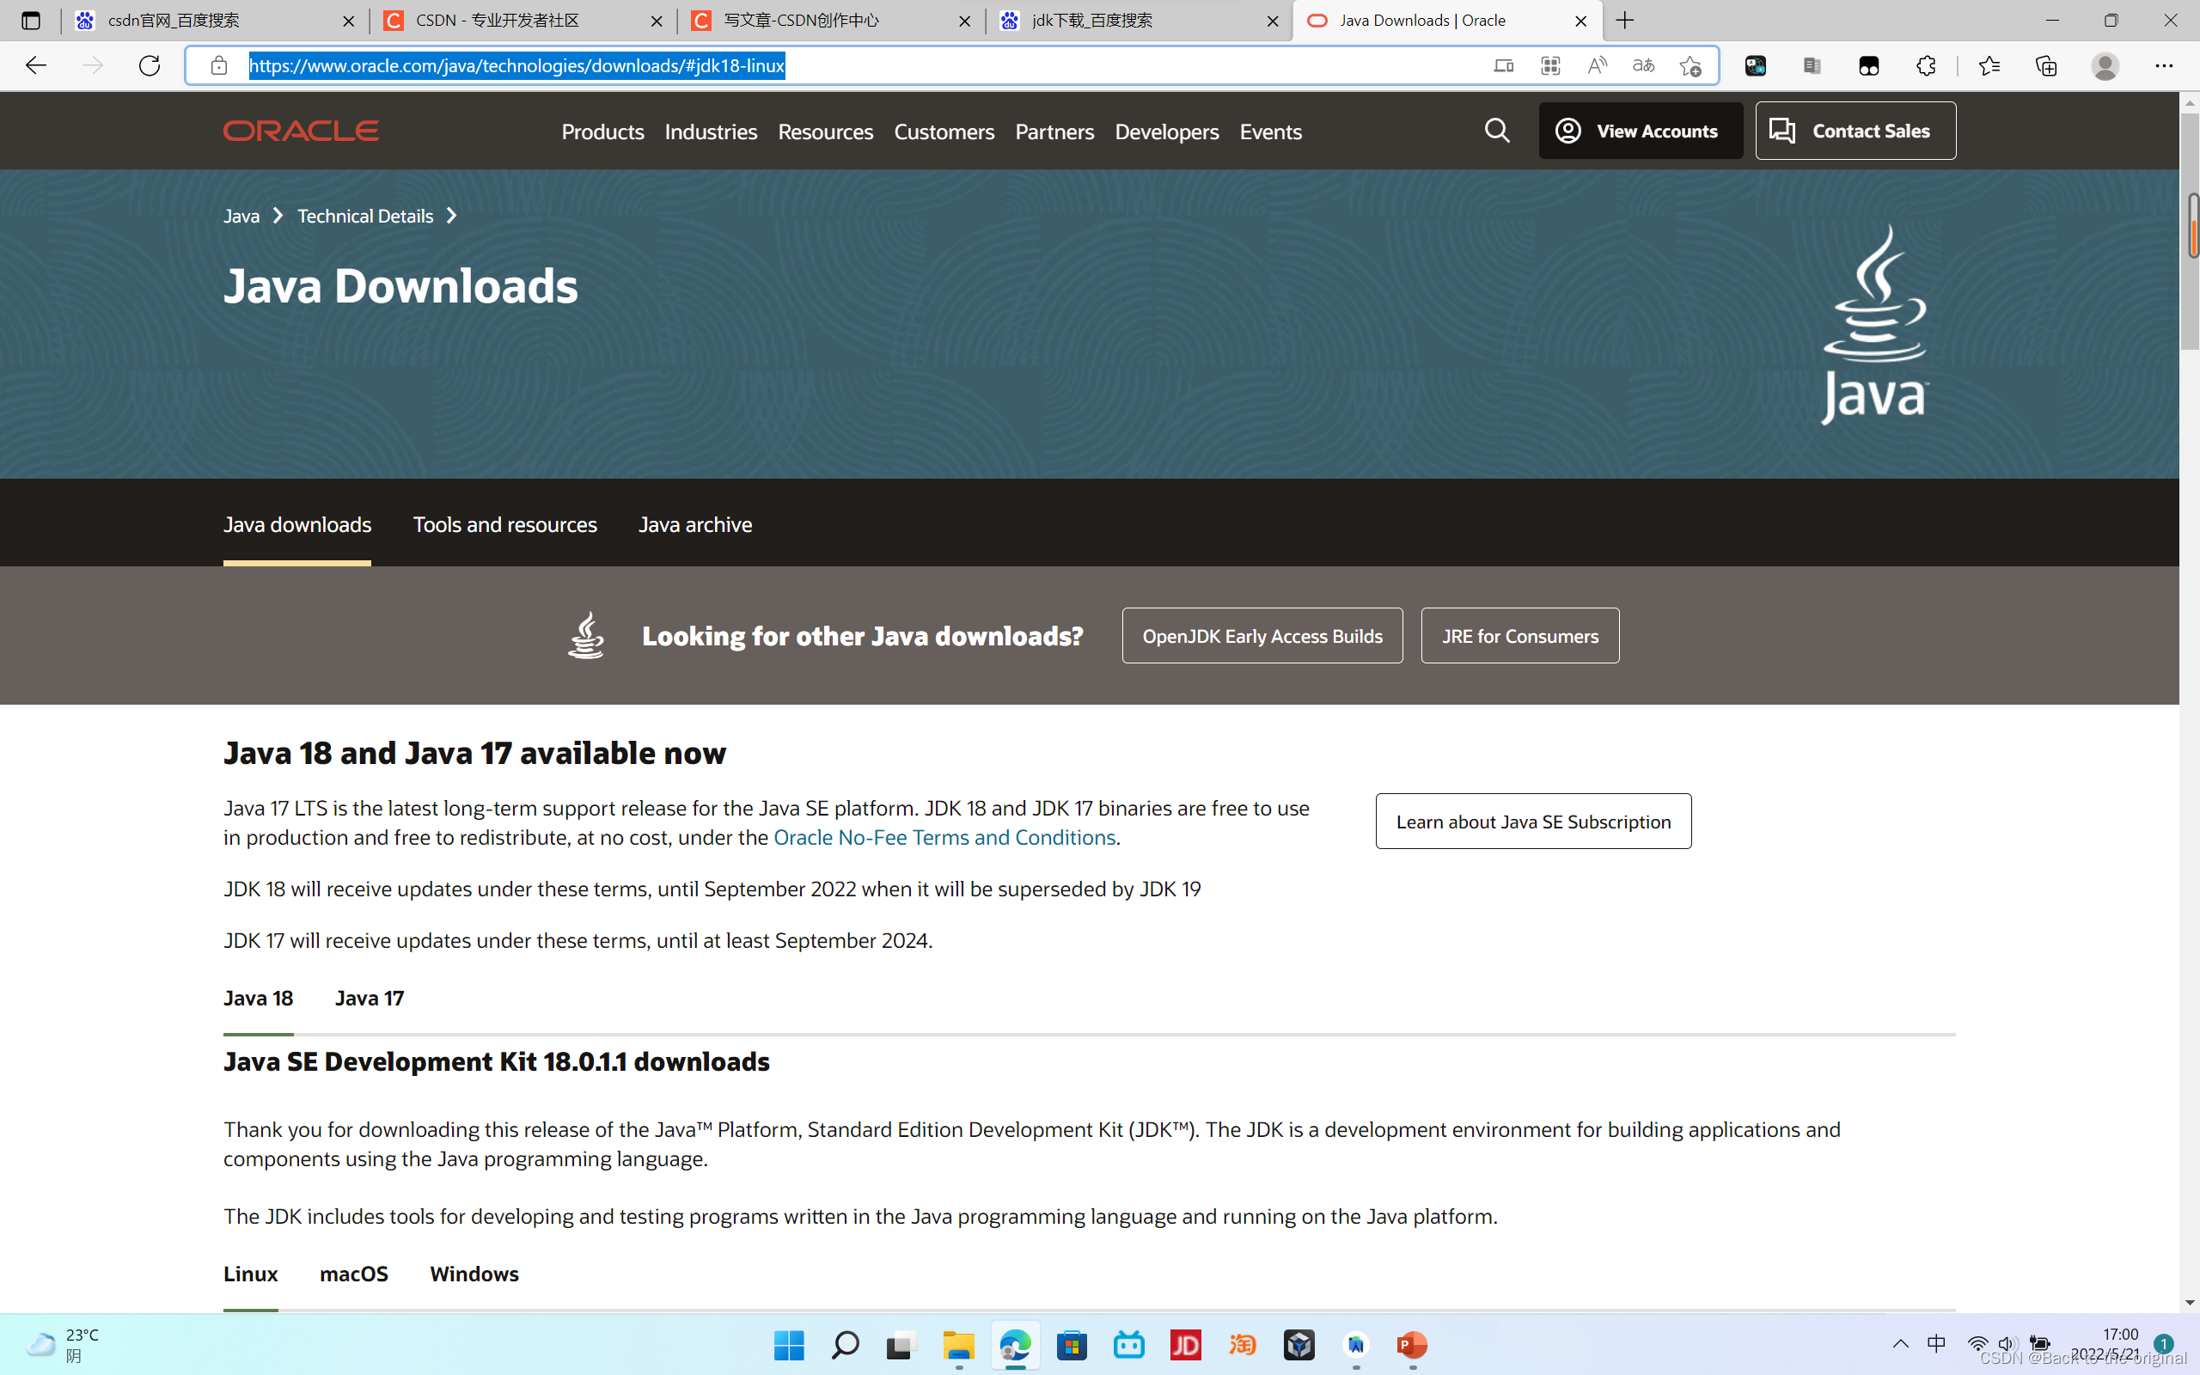Viewport: 2200px width, 1375px height.
Task: Click the scrollbar down arrow
Action: (x=2189, y=1302)
